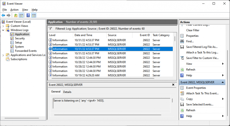230x126 pixels.
Task: Collapse the Windows Logs tree node
Action: [x=3, y=30]
